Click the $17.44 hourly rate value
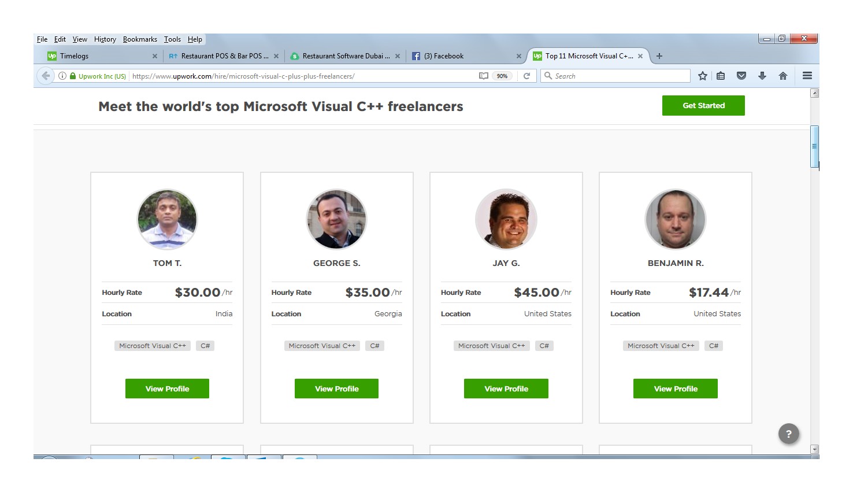853x488 pixels. tap(709, 293)
